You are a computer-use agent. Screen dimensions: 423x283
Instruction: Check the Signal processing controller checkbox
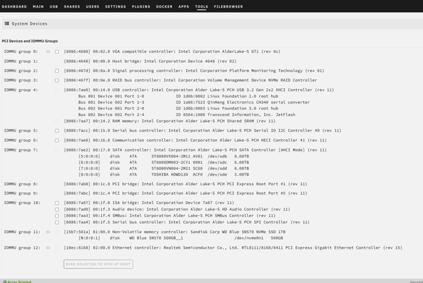coord(57,71)
